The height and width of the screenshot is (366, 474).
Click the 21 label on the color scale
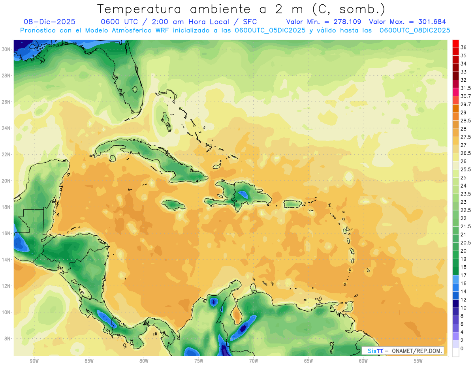[464, 235]
